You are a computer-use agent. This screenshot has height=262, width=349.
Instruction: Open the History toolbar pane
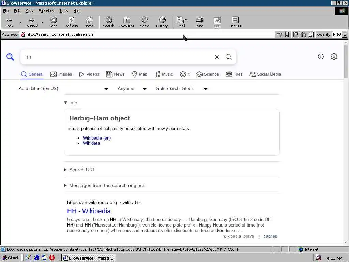(162, 23)
